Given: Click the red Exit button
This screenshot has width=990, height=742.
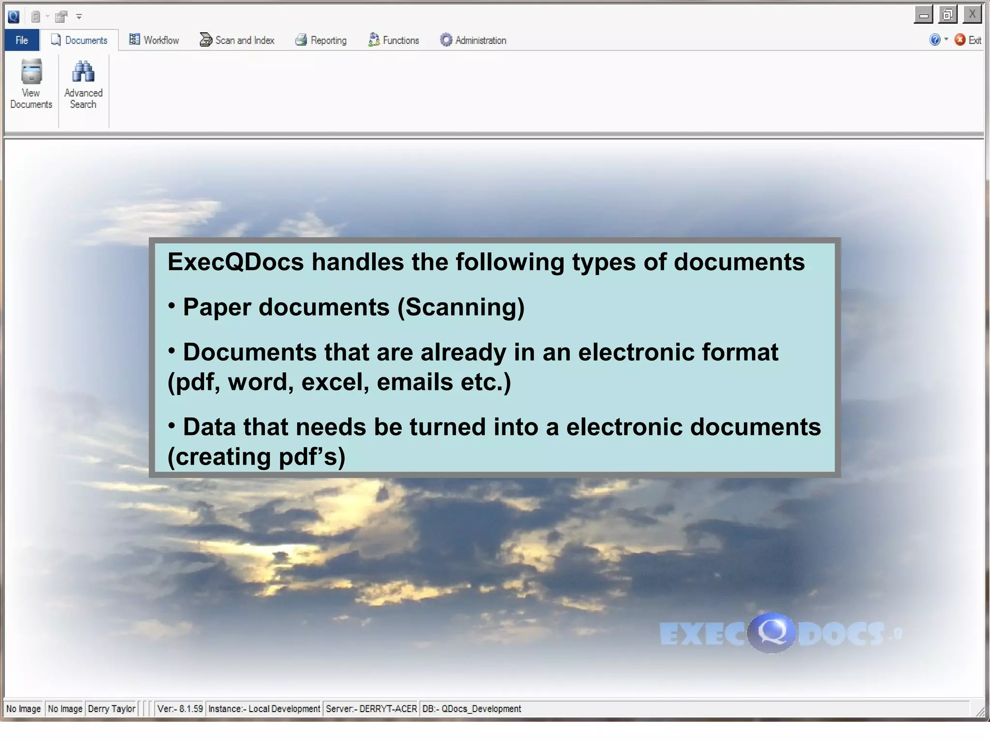Looking at the screenshot, I should pos(968,40).
